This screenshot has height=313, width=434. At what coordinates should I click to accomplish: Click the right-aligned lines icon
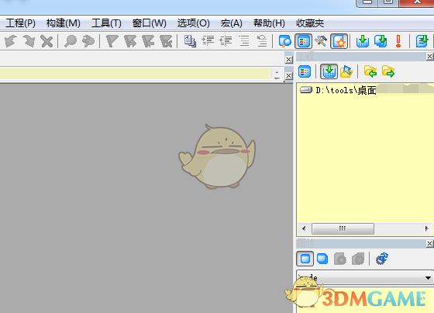(x=244, y=41)
